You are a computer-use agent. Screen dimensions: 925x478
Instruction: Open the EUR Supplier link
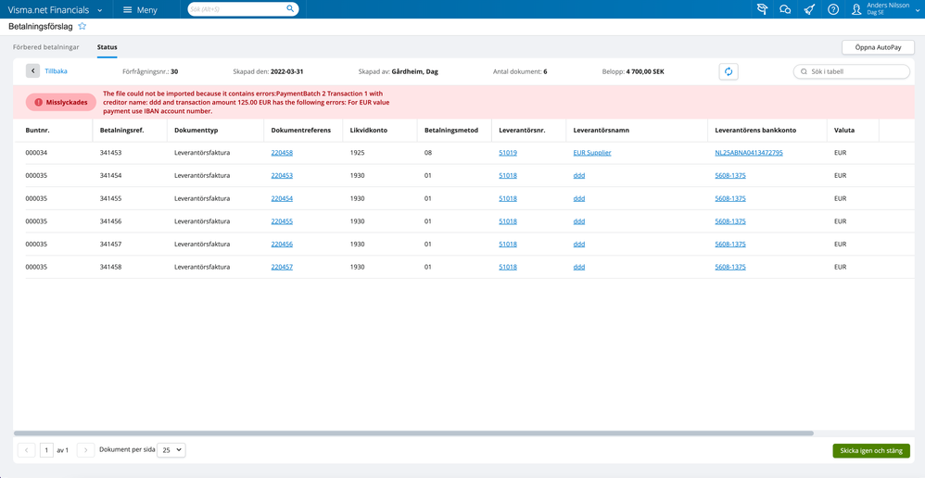(592, 153)
